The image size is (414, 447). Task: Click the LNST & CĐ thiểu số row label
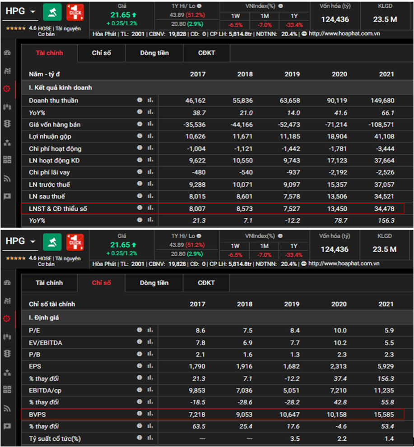pyautogui.click(x=58, y=208)
